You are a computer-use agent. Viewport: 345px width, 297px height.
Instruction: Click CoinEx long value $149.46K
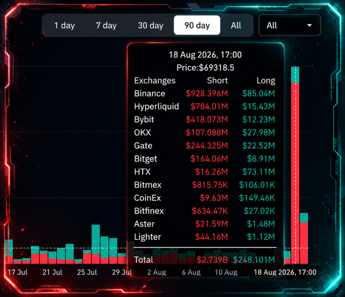257,198
